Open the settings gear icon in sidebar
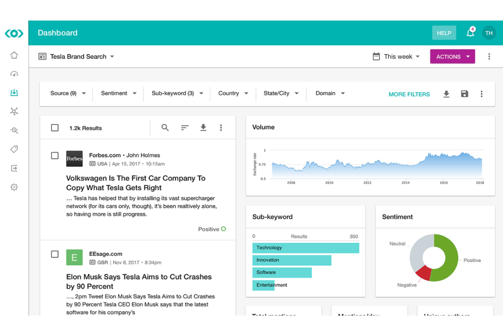This screenshot has height=336, width=503. pyautogui.click(x=14, y=187)
